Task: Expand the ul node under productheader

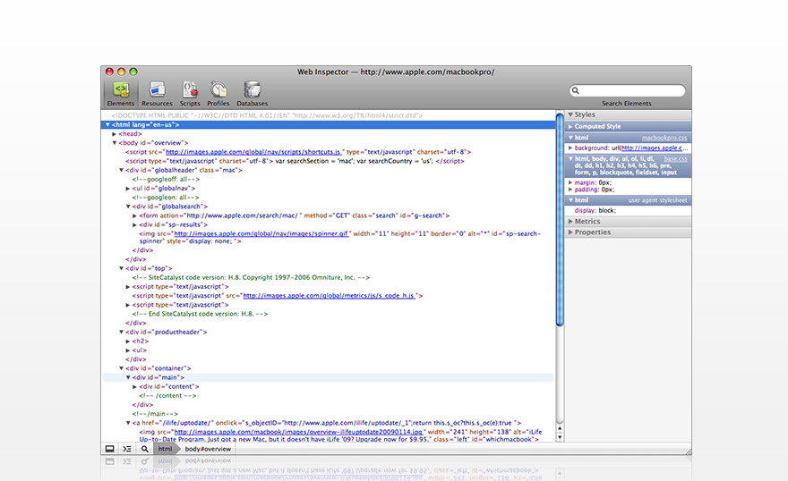Action: click(128, 350)
